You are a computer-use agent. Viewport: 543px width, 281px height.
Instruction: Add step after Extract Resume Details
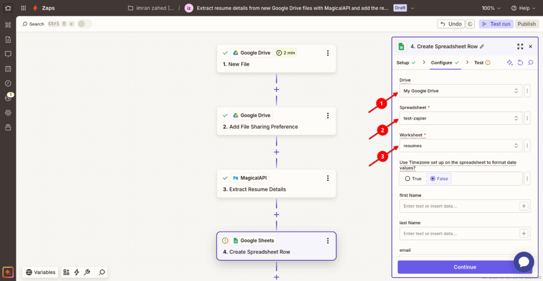(x=276, y=215)
